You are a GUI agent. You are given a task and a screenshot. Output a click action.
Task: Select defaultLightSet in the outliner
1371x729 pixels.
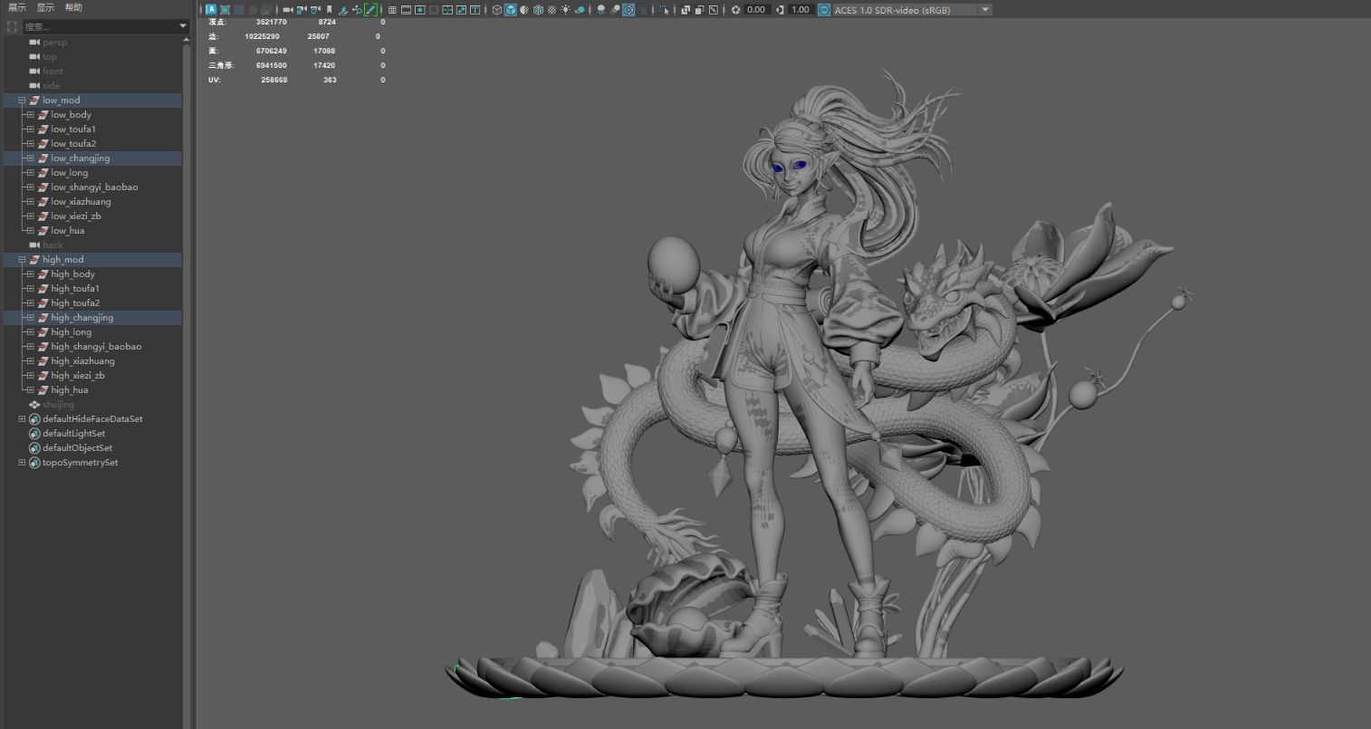click(73, 434)
